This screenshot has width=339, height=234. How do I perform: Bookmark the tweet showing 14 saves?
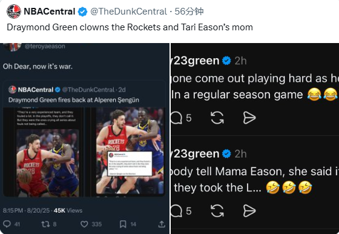coord(123,224)
